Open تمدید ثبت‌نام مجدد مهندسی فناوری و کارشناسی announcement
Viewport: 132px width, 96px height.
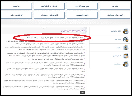pos(44,82)
